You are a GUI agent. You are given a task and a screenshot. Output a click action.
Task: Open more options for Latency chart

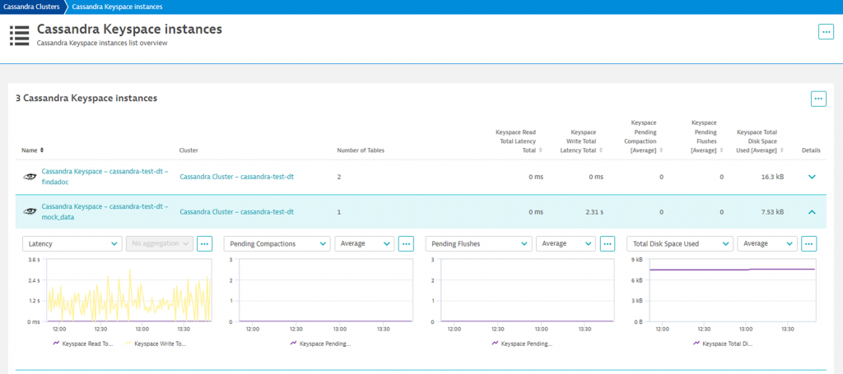[x=205, y=243]
